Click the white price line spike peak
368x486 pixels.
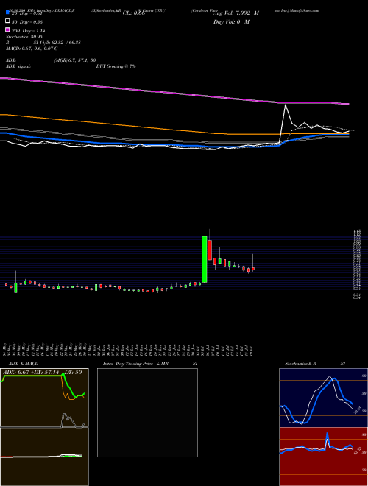pyautogui.click(x=286, y=105)
